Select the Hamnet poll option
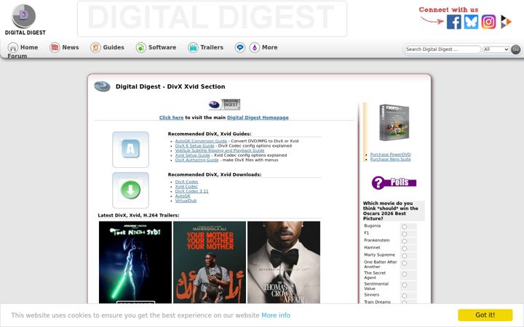 point(405,249)
